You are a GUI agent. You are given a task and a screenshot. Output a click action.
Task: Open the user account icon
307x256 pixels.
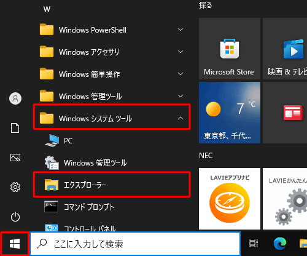15,98
